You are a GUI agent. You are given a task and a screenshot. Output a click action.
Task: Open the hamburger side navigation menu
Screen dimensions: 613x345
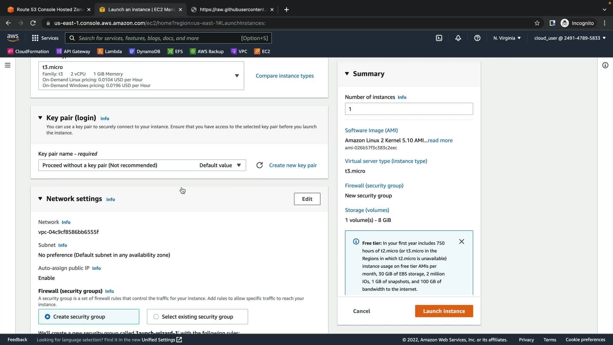point(8,65)
